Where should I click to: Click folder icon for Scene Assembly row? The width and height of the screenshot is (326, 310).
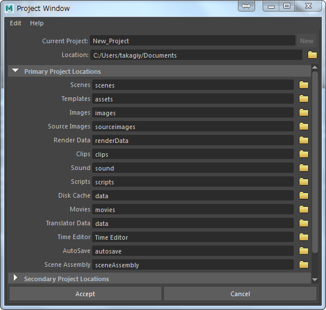[304, 264]
